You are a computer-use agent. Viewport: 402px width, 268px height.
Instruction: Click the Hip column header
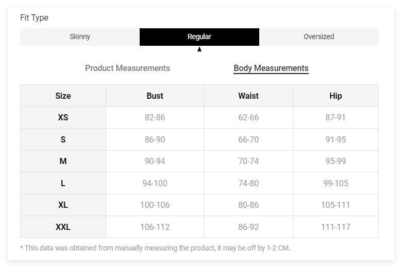coord(336,96)
